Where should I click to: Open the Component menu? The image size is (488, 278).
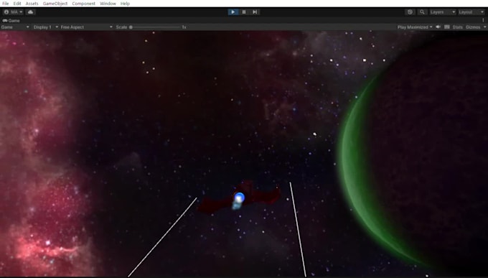(x=83, y=4)
